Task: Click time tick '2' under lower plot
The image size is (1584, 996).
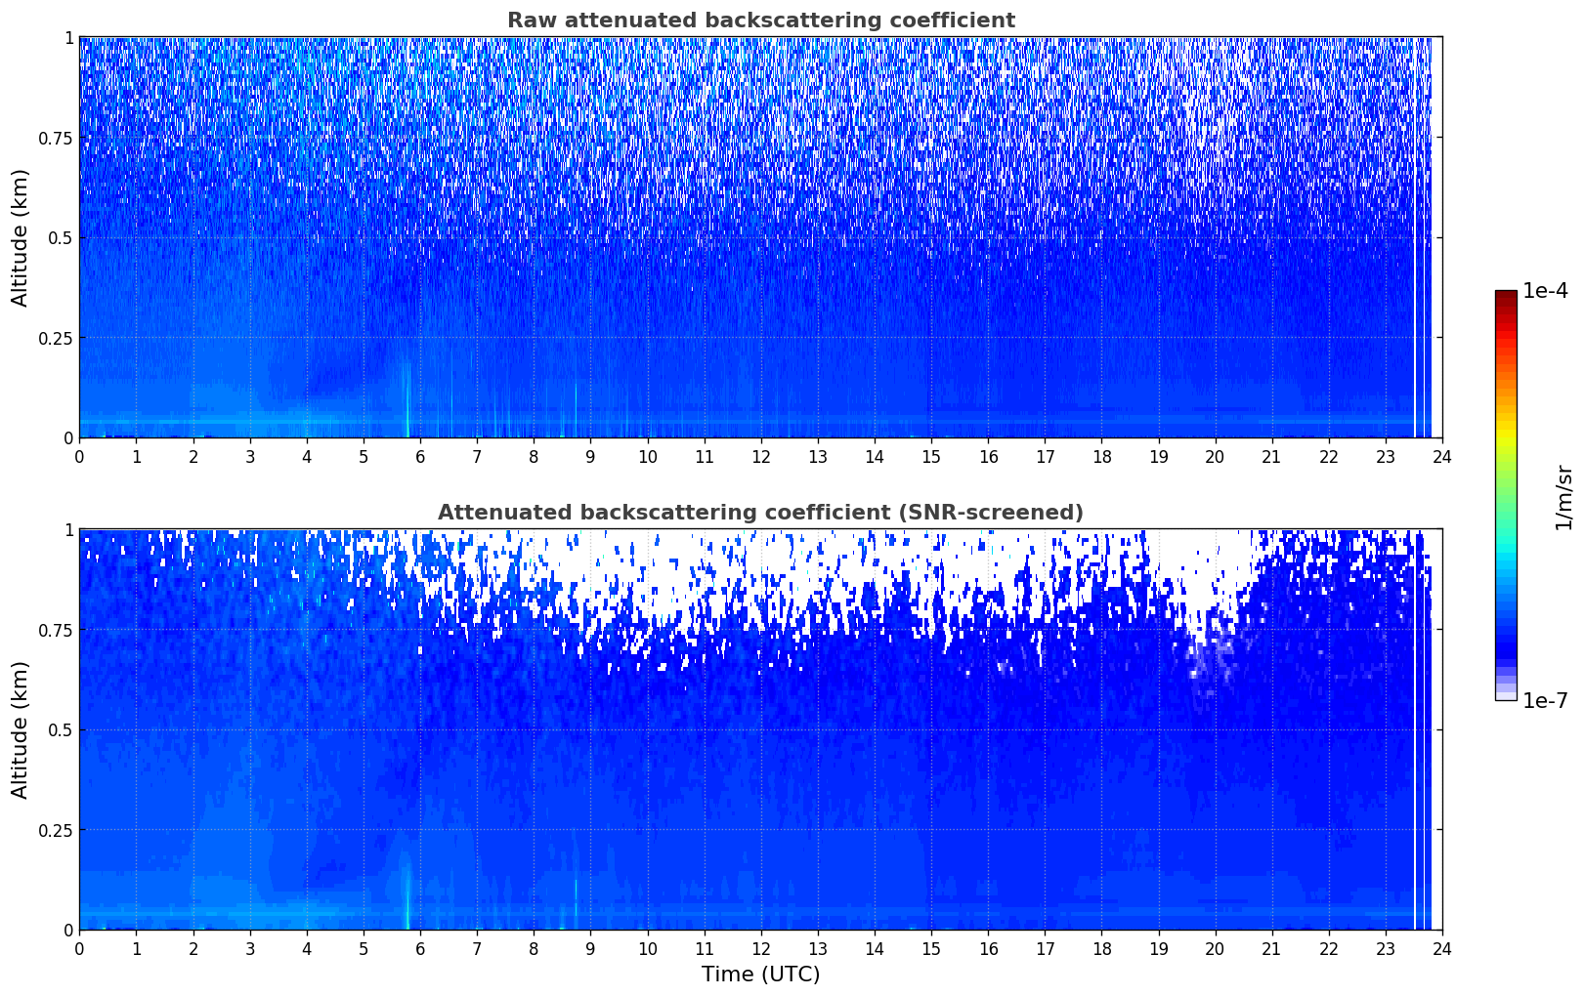Action: coord(193,948)
